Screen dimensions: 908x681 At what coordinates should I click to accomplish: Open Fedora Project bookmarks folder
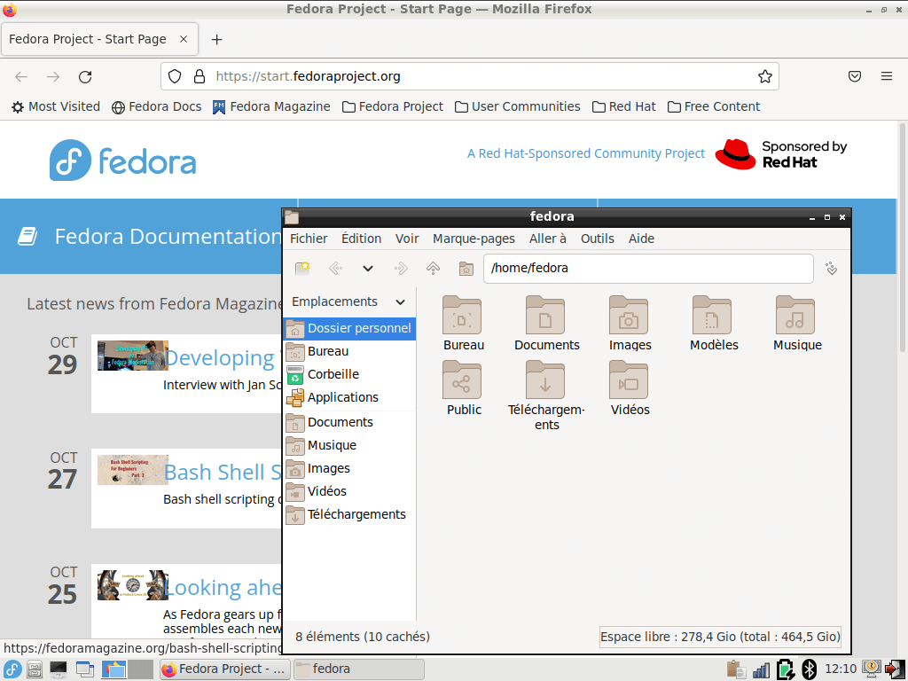coord(393,106)
